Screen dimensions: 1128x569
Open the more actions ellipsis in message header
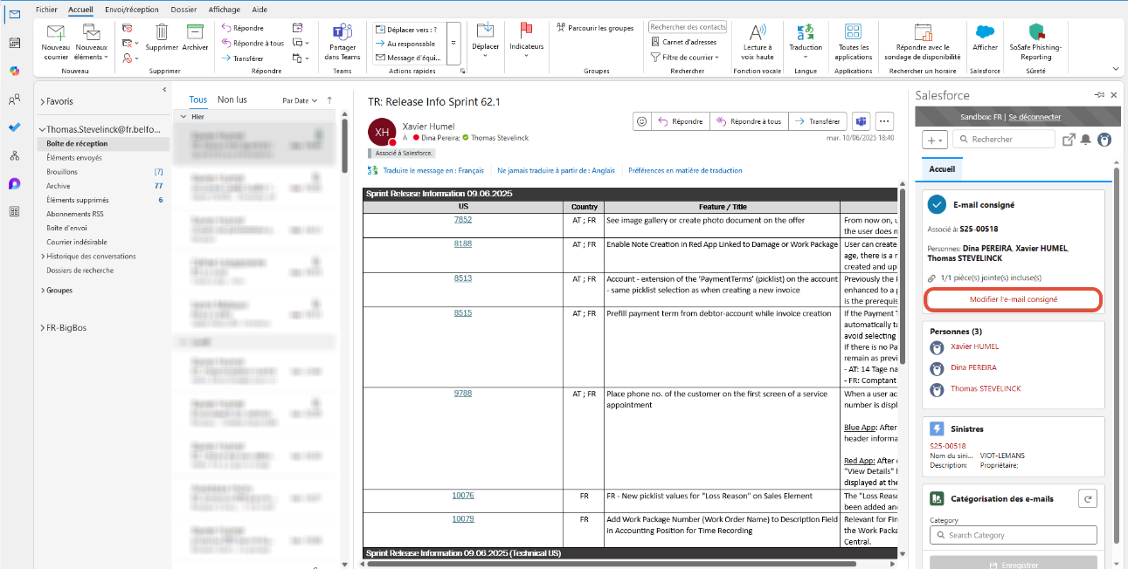click(885, 121)
